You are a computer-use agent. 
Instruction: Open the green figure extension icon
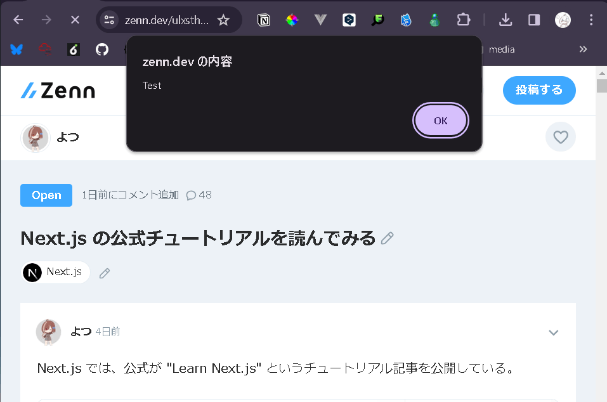(x=434, y=20)
